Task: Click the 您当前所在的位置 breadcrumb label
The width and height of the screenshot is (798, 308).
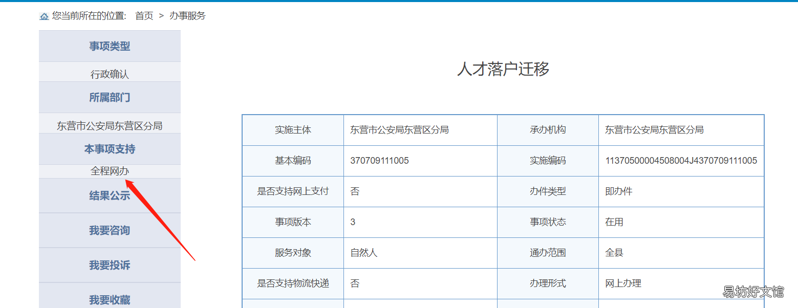Action: coord(89,16)
